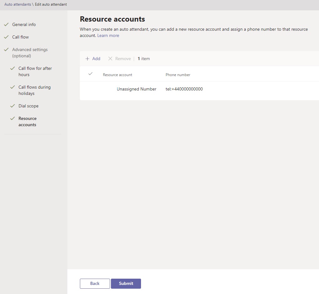Navigate to Auto attendants breadcrumb
319x294 pixels.
pyautogui.click(x=18, y=4)
